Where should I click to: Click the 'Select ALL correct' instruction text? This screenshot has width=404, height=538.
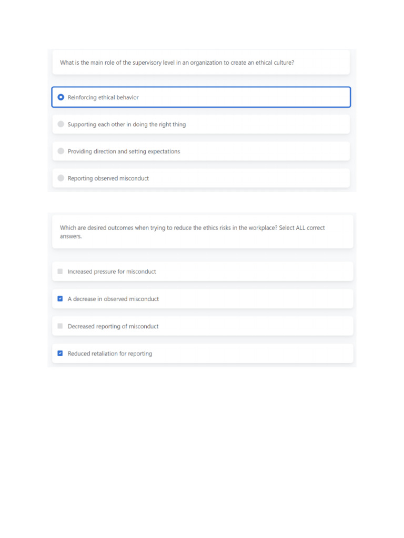click(305, 228)
